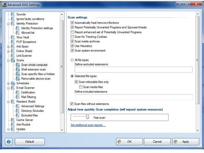
Task: Expand the Online Shield tree node
Action: [8, 51]
